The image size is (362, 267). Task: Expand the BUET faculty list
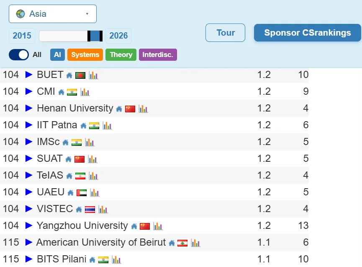coord(29,75)
